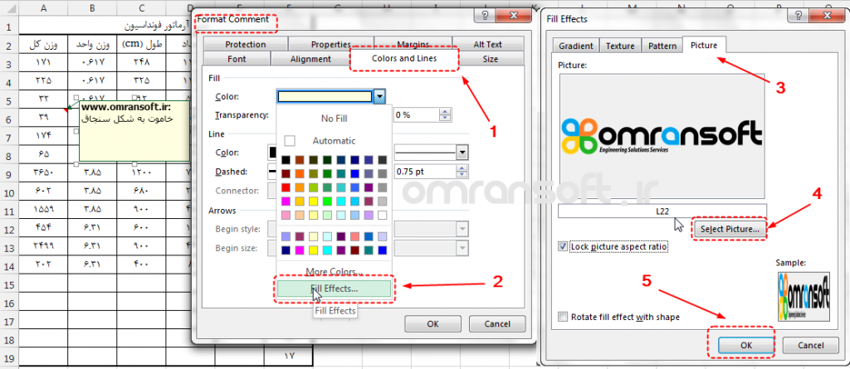850x369 pixels.
Task: Select cell A11 containing ۱۵۵۹
Action: click(43, 211)
